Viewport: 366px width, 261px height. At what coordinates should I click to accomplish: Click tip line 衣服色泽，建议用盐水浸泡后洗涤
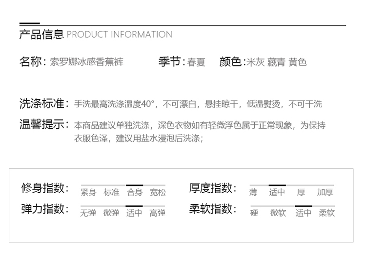tap(137, 139)
